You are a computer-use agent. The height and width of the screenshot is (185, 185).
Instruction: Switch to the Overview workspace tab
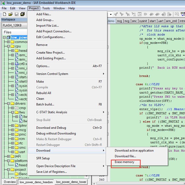[10, 182]
